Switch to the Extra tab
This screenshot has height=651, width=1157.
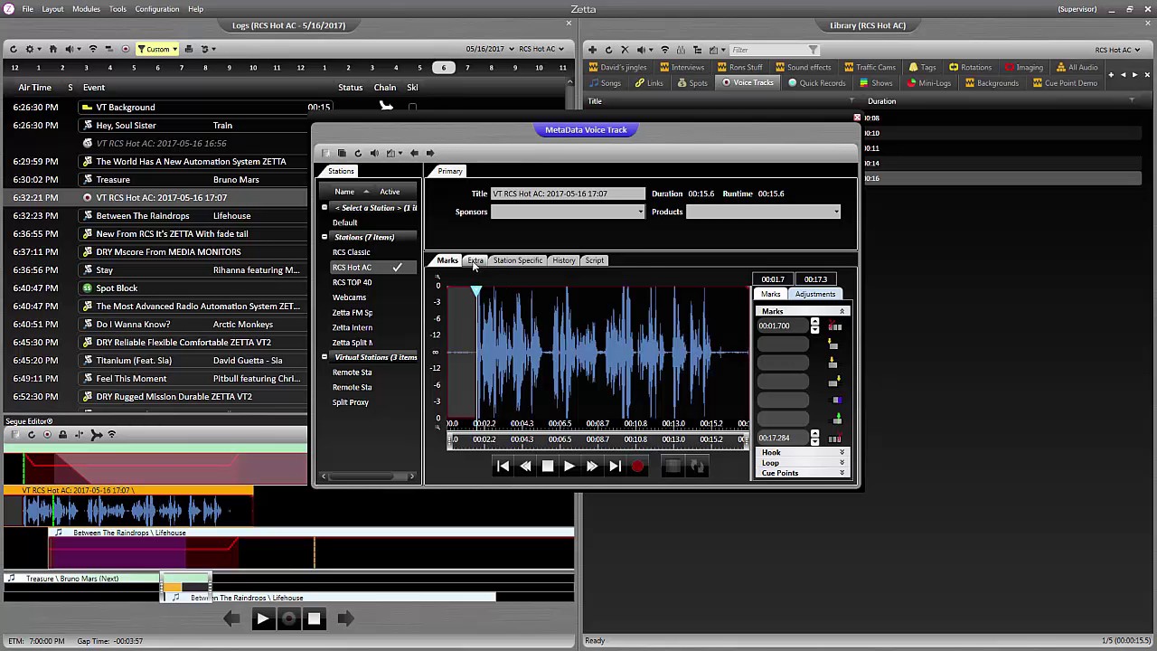point(475,260)
